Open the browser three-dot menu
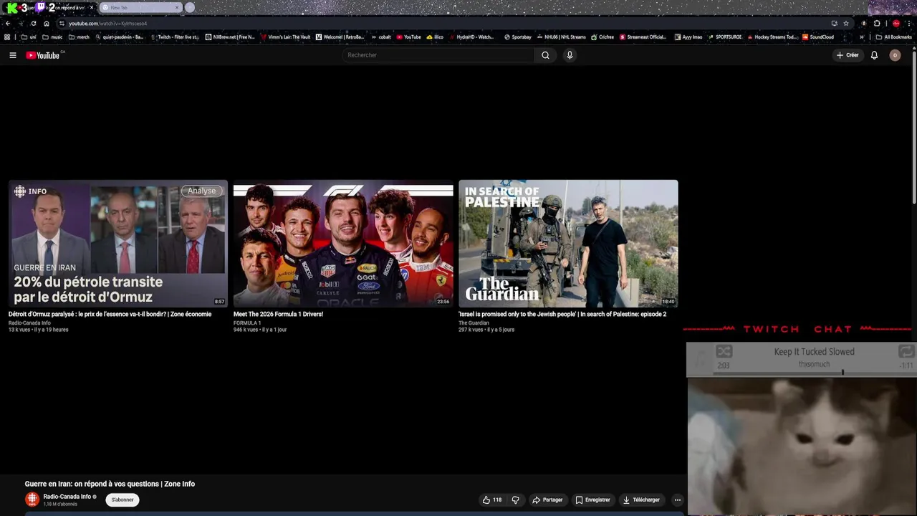This screenshot has height=516, width=917. tap(909, 23)
